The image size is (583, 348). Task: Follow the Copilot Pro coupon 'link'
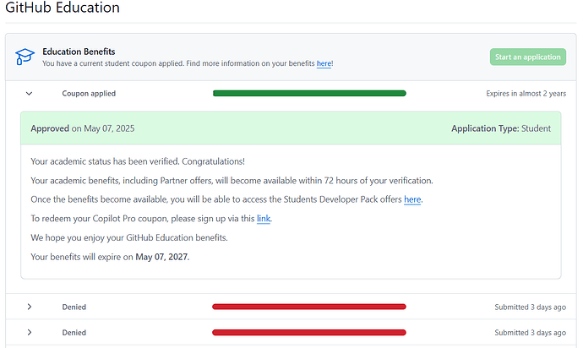(x=264, y=219)
